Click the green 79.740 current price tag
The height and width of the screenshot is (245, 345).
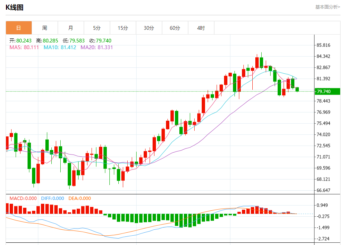pos(328,91)
